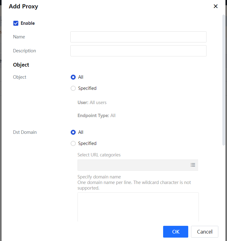The image size is (227, 241).
Task: Click the 'Dst Domain' label
Action: click(x=25, y=132)
